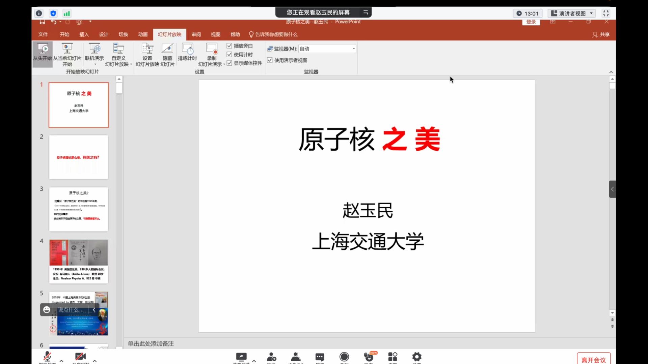This screenshot has width=648, height=364.
Task: Open the Present Online (联机演示) button
Action: click(94, 54)
